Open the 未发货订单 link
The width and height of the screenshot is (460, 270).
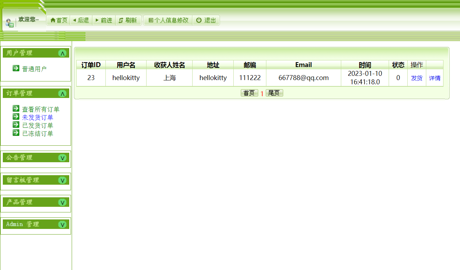(x=38, y=118)
